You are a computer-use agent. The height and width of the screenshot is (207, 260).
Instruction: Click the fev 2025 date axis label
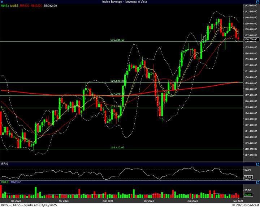coord(64,201)
